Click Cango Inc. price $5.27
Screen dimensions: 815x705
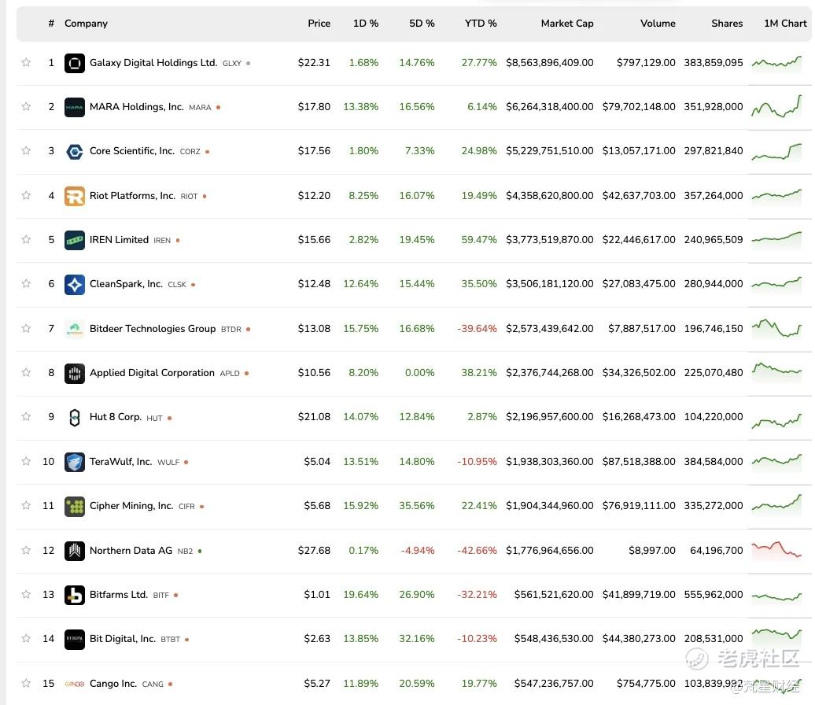[317, 684]
